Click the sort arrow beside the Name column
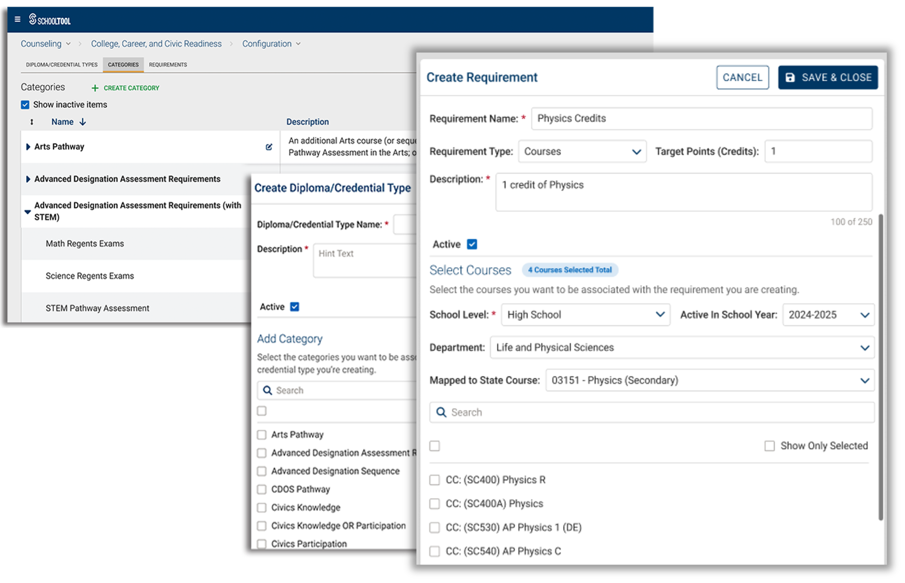Image resolution: width=905 pixels, height=583 pixels. 83,122
